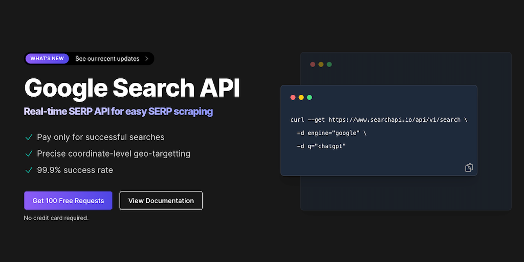Click the 'q="chatgpt"' line in the code
Viewport: 524px width, 262px height.
[x=321, y=146]
